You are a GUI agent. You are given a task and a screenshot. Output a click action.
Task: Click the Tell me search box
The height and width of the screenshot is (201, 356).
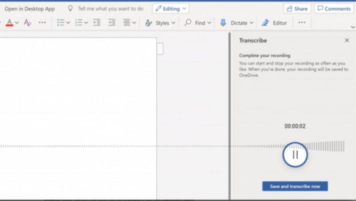pos(110,9)
